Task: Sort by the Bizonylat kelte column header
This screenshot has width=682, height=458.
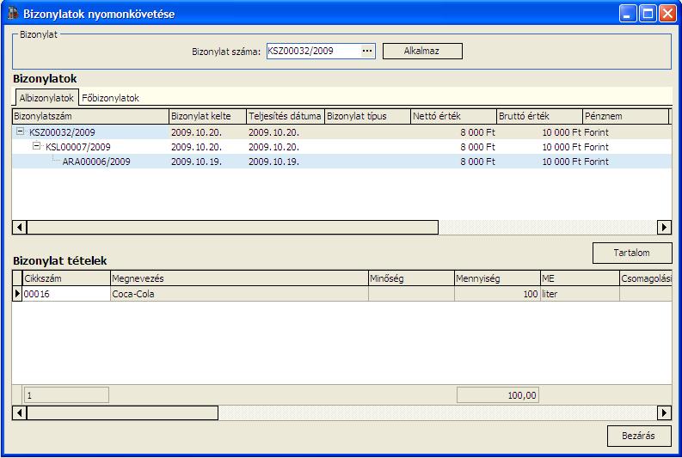Action: point(207,116)
